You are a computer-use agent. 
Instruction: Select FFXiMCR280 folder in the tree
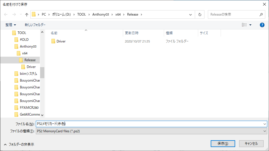pyautogui.click(x=29, y=108)
